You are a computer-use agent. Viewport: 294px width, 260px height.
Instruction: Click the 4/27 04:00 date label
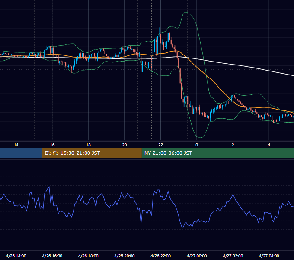(269, 256)
